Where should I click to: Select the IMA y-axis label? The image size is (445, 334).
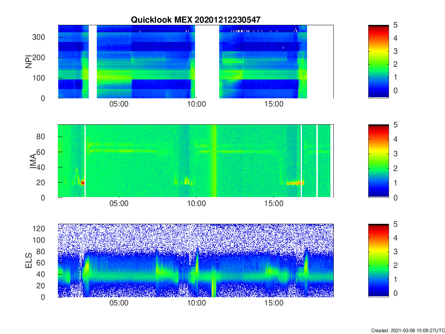click(34, 161)
